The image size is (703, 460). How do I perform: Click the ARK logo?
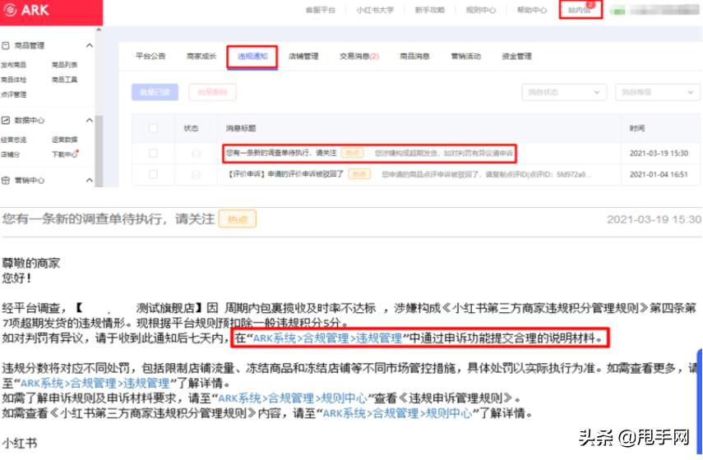26,10
